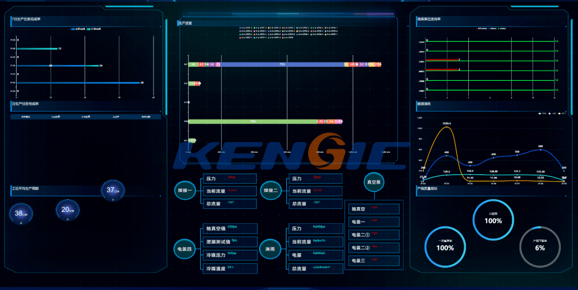Click the 300 data point on the blue line
Image resolution: width=578 pixels, height=290 pixels.
pyautogui.click(x=470, y=166)
